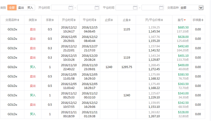Sort by 手续费 column
Image resolution: width=211 pixels, height=121 pixels.
pyautogui.click(x=198, y=20)
